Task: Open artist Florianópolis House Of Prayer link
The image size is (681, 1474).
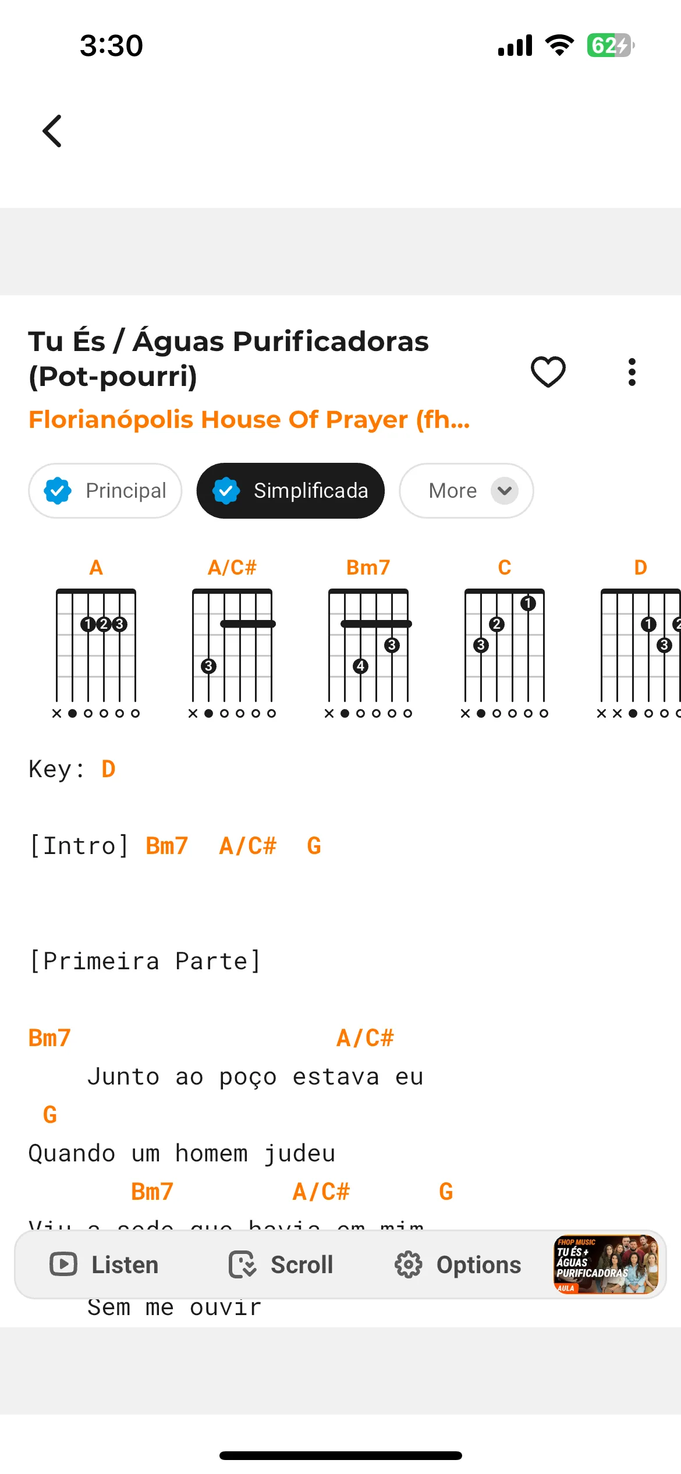Action: (249, 419)
